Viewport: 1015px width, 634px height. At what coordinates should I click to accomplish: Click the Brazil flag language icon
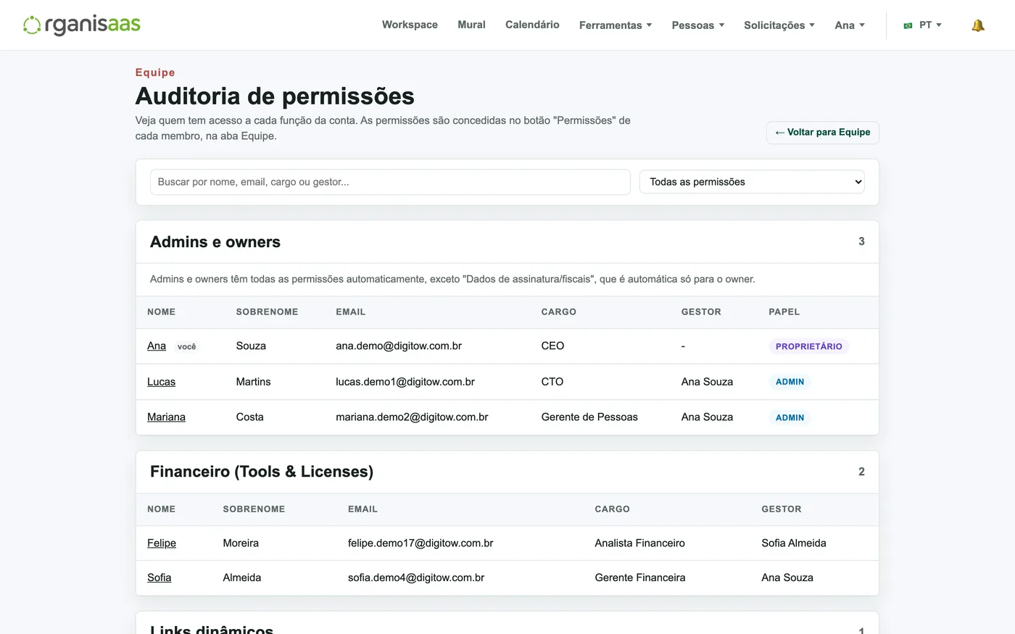908,25
